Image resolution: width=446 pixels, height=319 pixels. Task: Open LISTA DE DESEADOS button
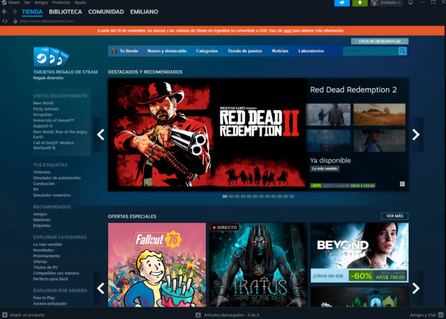(x=380, y=41)
